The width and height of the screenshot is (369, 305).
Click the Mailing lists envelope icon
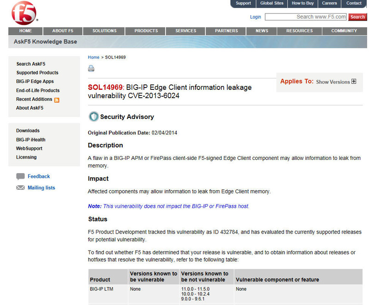coord(20,188)
